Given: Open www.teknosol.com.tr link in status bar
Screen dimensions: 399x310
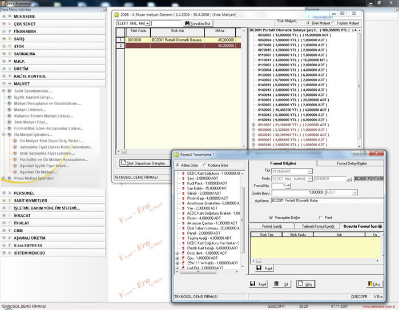Looking at the screenshot, I should (378, 307).
